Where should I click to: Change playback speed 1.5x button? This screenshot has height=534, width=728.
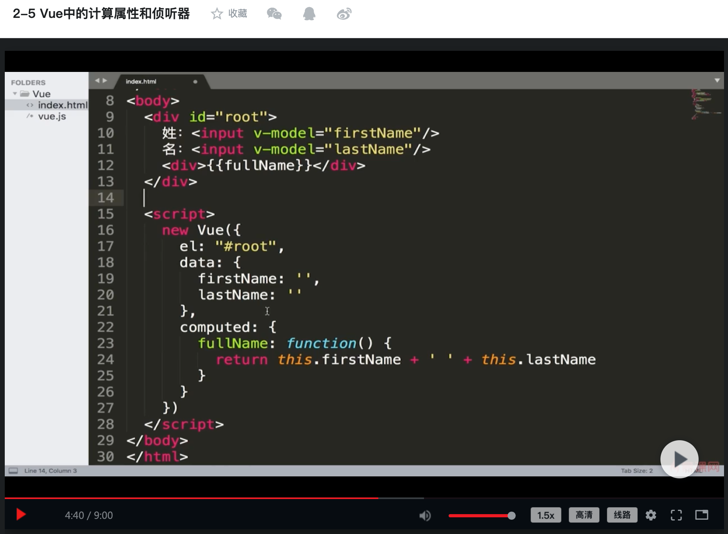point(546,515)
